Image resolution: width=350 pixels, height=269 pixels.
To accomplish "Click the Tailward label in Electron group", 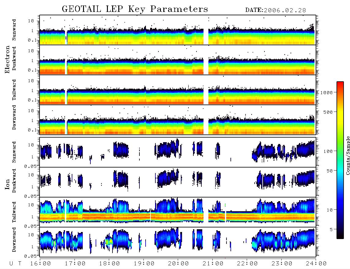I will (14, 90).
